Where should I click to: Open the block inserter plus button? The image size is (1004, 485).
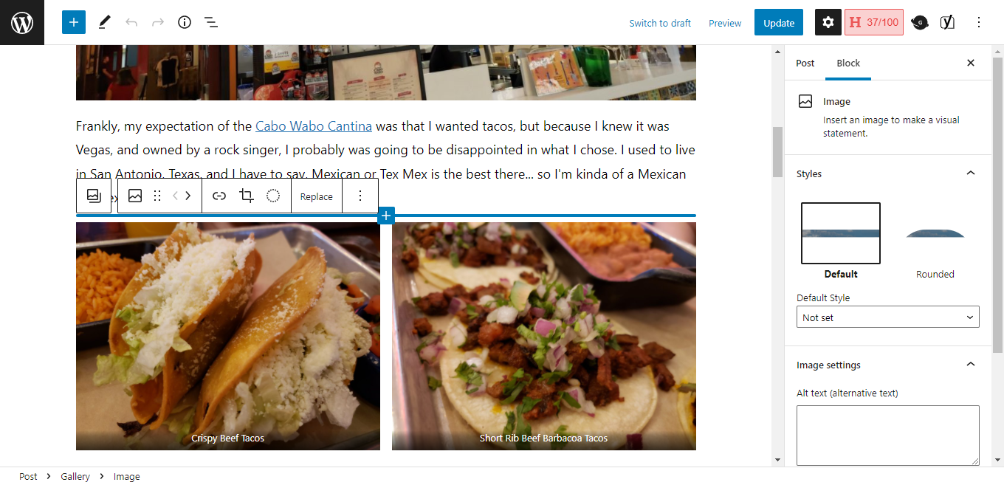pos(74,22)
